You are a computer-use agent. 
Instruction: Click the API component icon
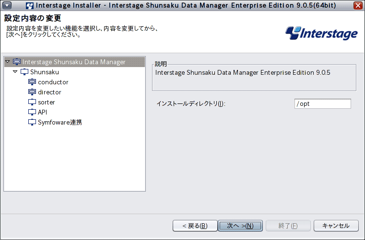point(32,112)
